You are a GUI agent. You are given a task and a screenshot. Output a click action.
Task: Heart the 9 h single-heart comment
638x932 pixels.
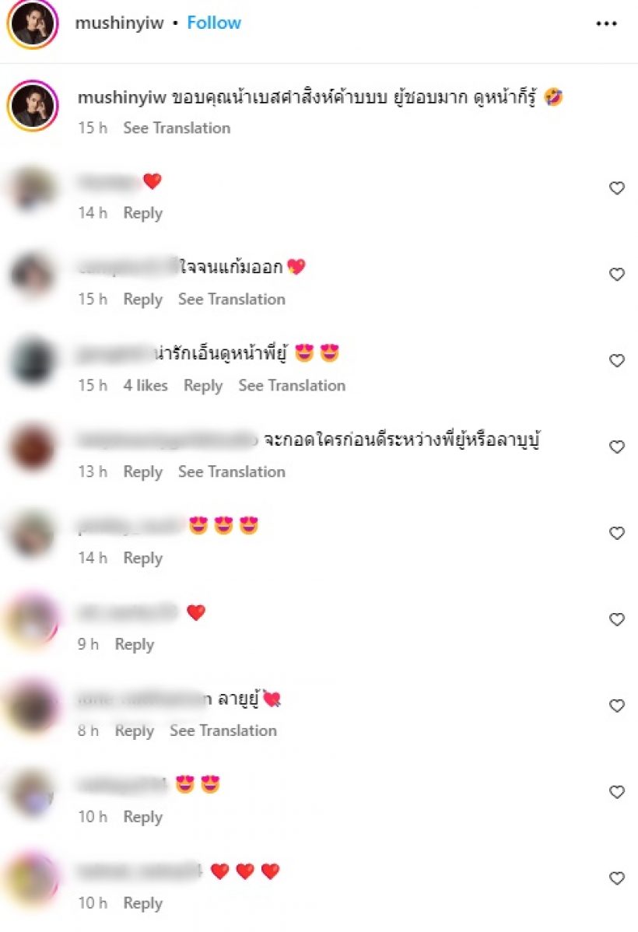pos(616,619)
